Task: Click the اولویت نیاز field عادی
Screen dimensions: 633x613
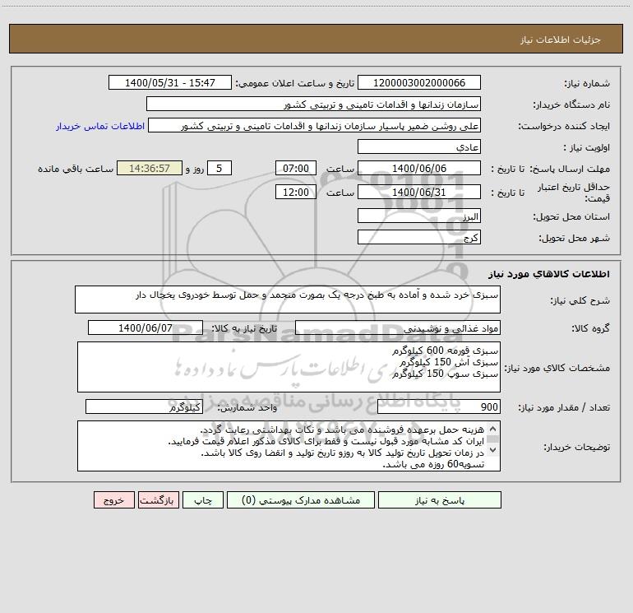Action: click(419, 146)
